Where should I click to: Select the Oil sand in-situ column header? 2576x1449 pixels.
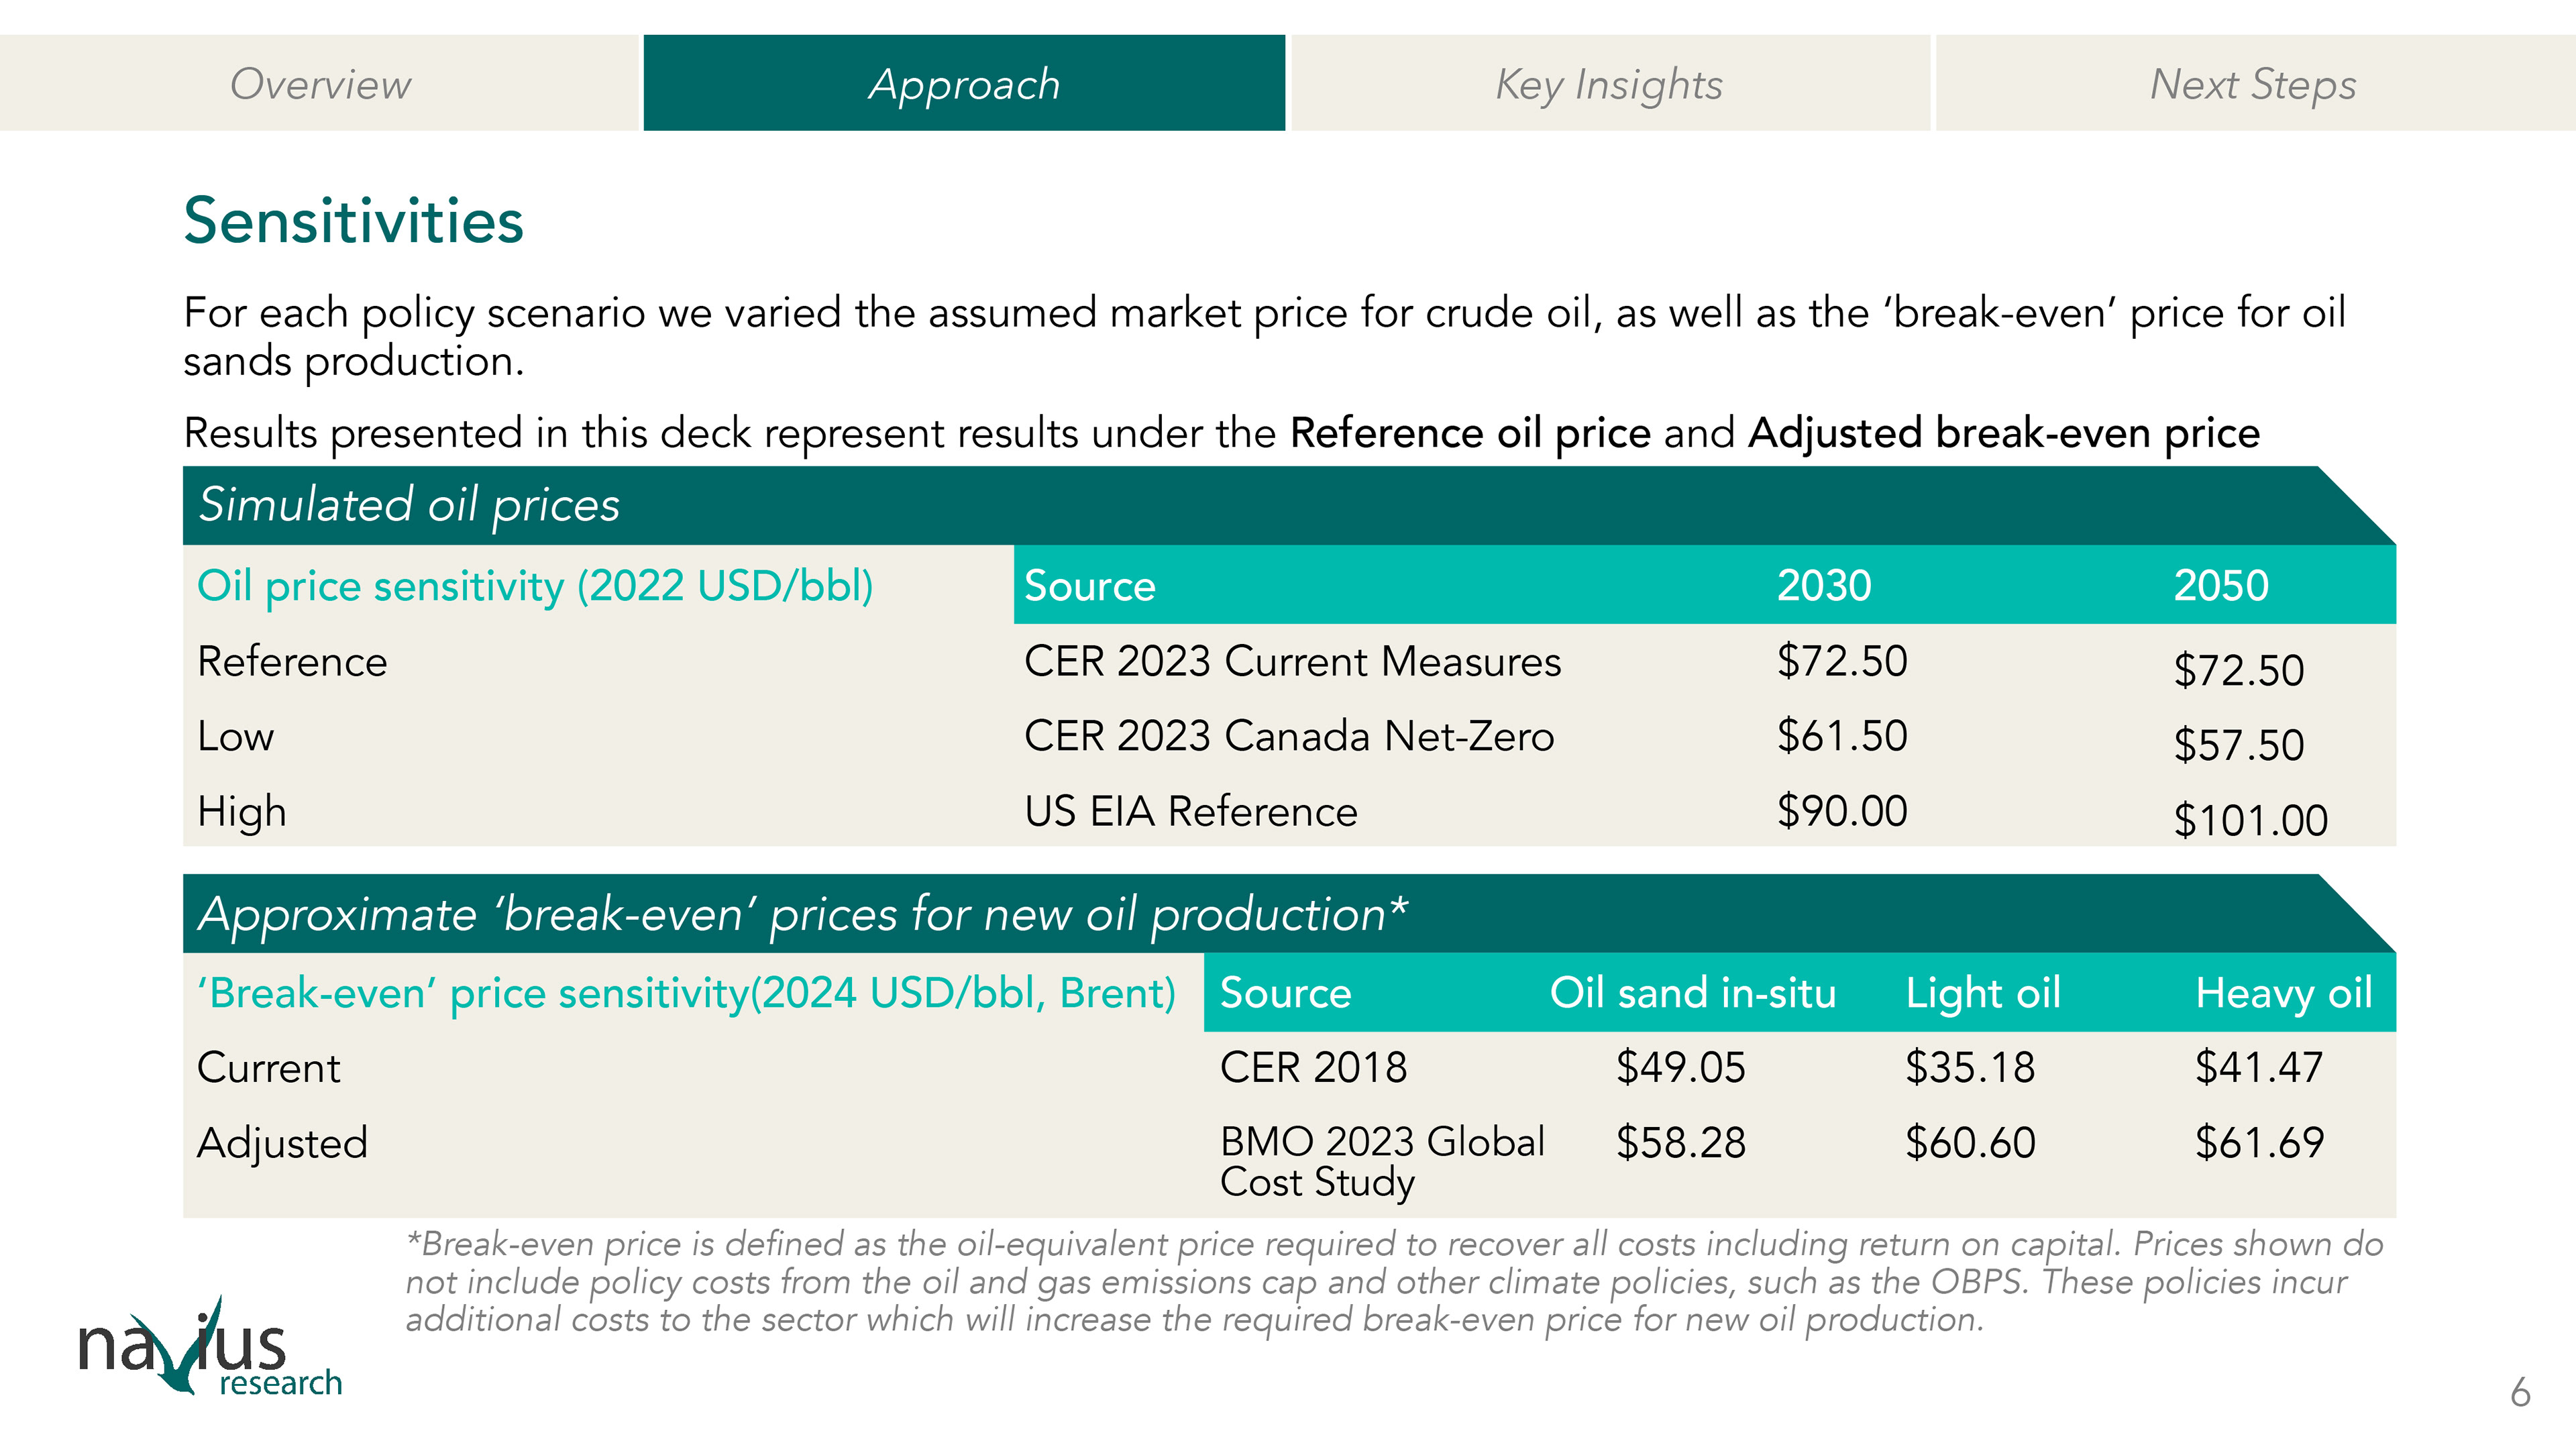[x=1692, y=993]
